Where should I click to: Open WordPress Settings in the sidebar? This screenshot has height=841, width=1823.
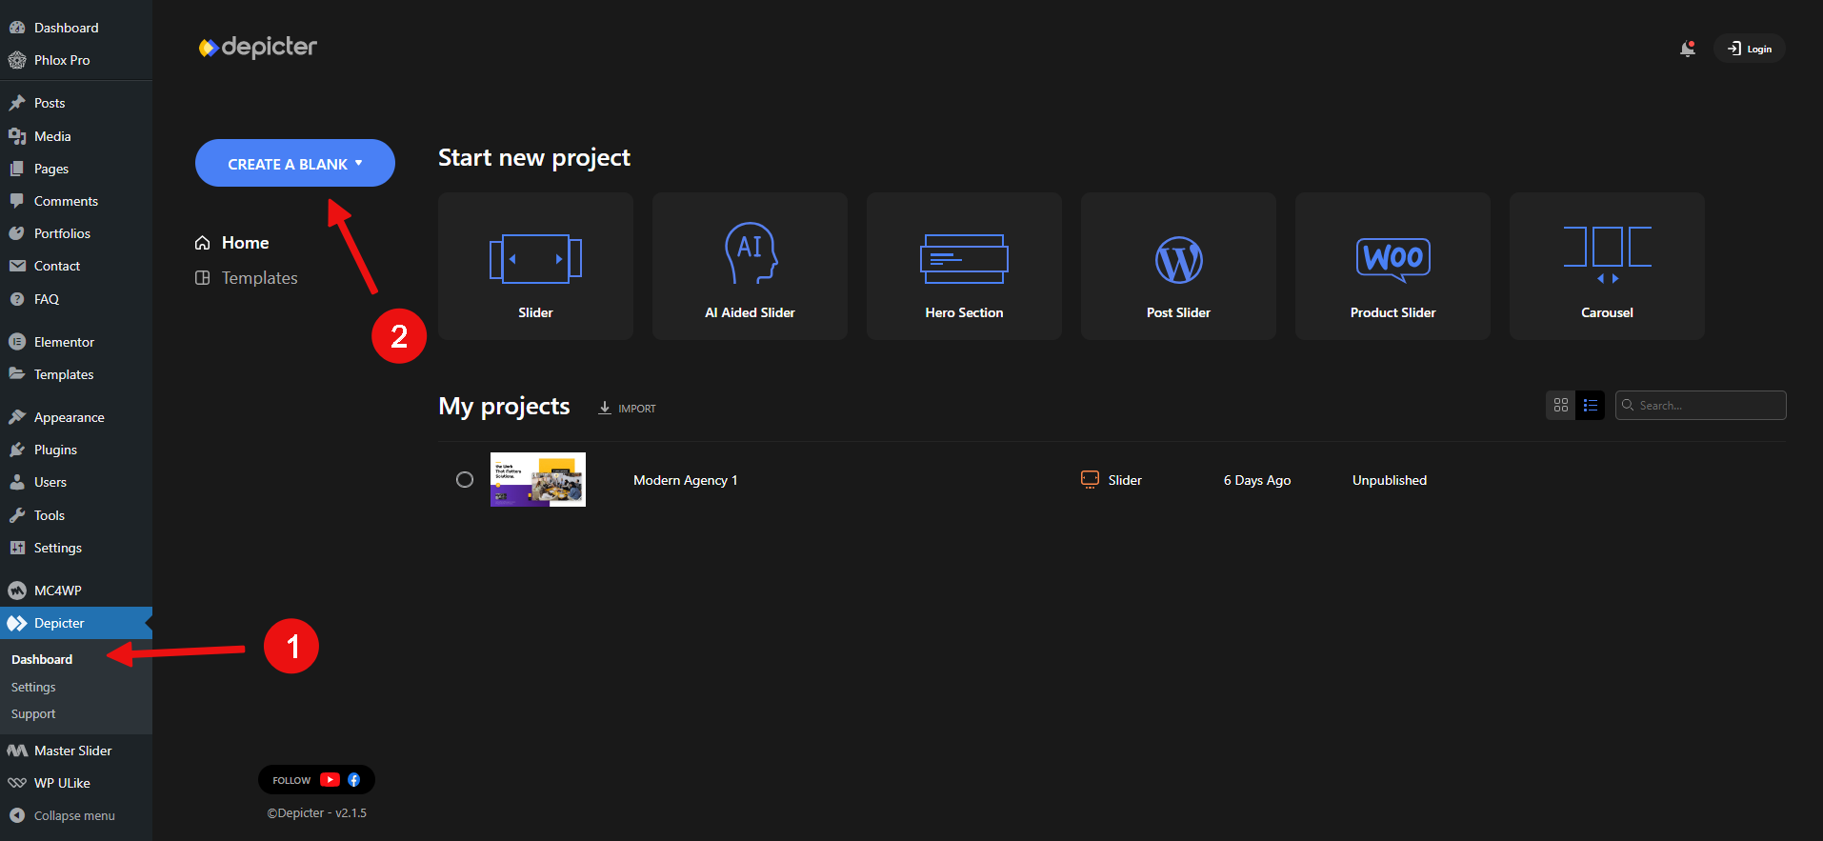pos(76,548)
